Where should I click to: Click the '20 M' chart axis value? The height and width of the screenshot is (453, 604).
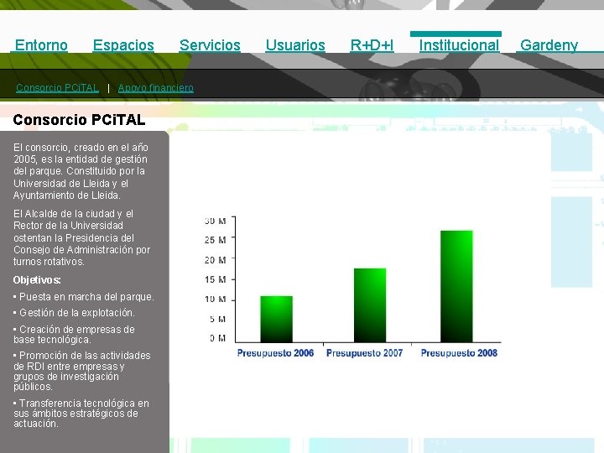(215, 260)
